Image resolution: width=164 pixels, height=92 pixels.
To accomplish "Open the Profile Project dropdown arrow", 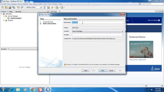I will [x=64, y=7].
